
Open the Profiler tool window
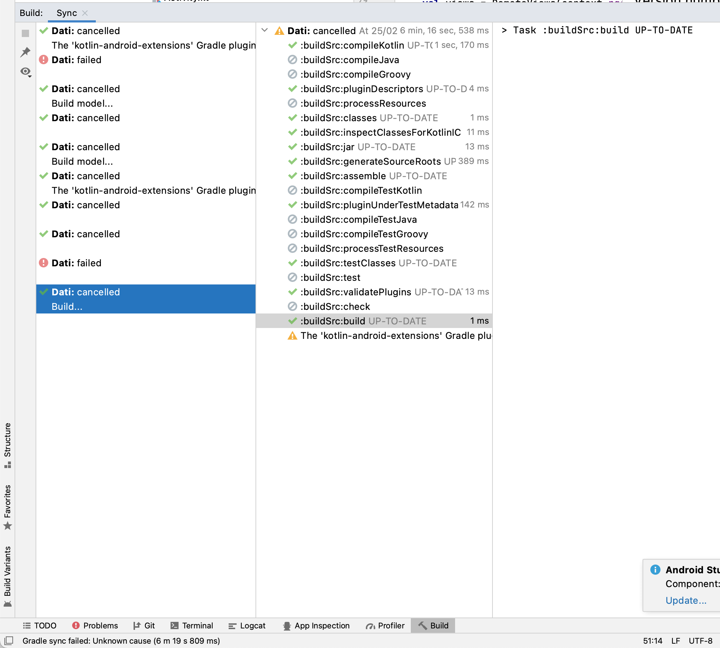point(385,626)
